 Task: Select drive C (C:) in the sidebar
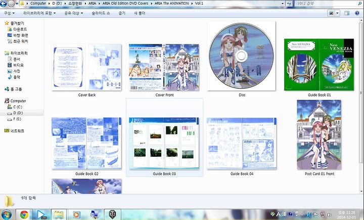point(15,107)
